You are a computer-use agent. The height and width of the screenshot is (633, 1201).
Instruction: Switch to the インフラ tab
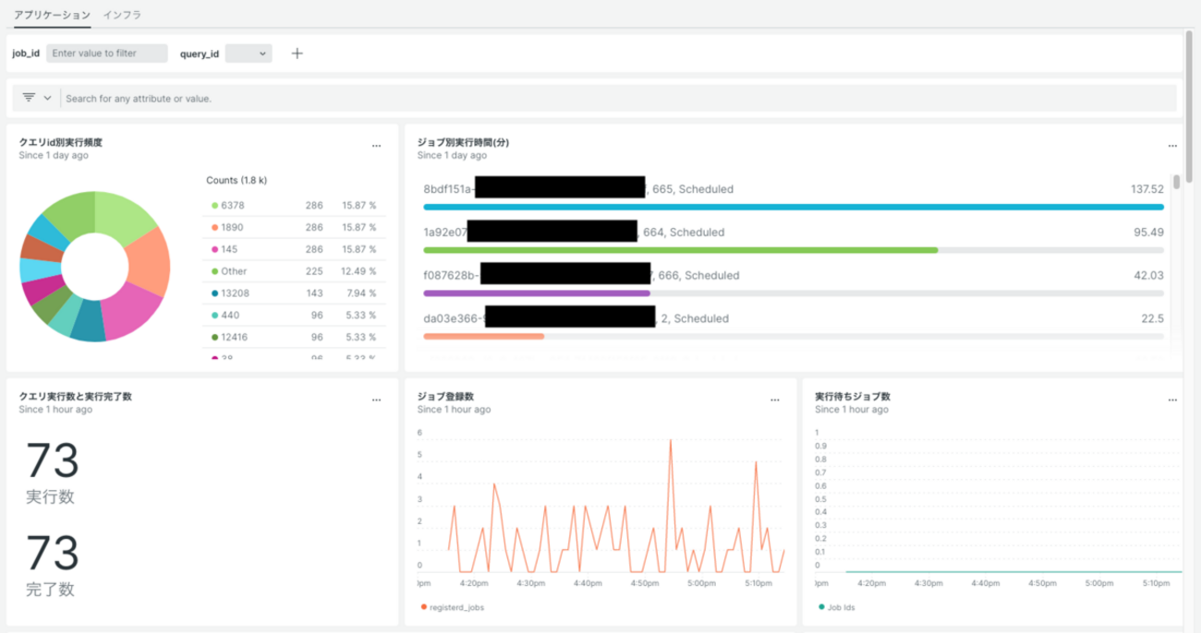pos(122,15)
